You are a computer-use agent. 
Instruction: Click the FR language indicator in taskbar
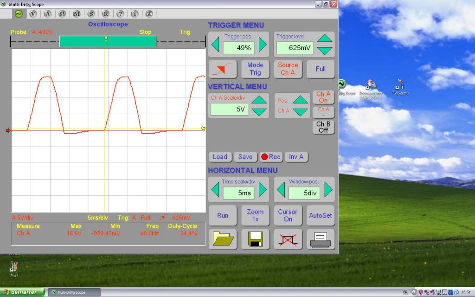[405, 292]
